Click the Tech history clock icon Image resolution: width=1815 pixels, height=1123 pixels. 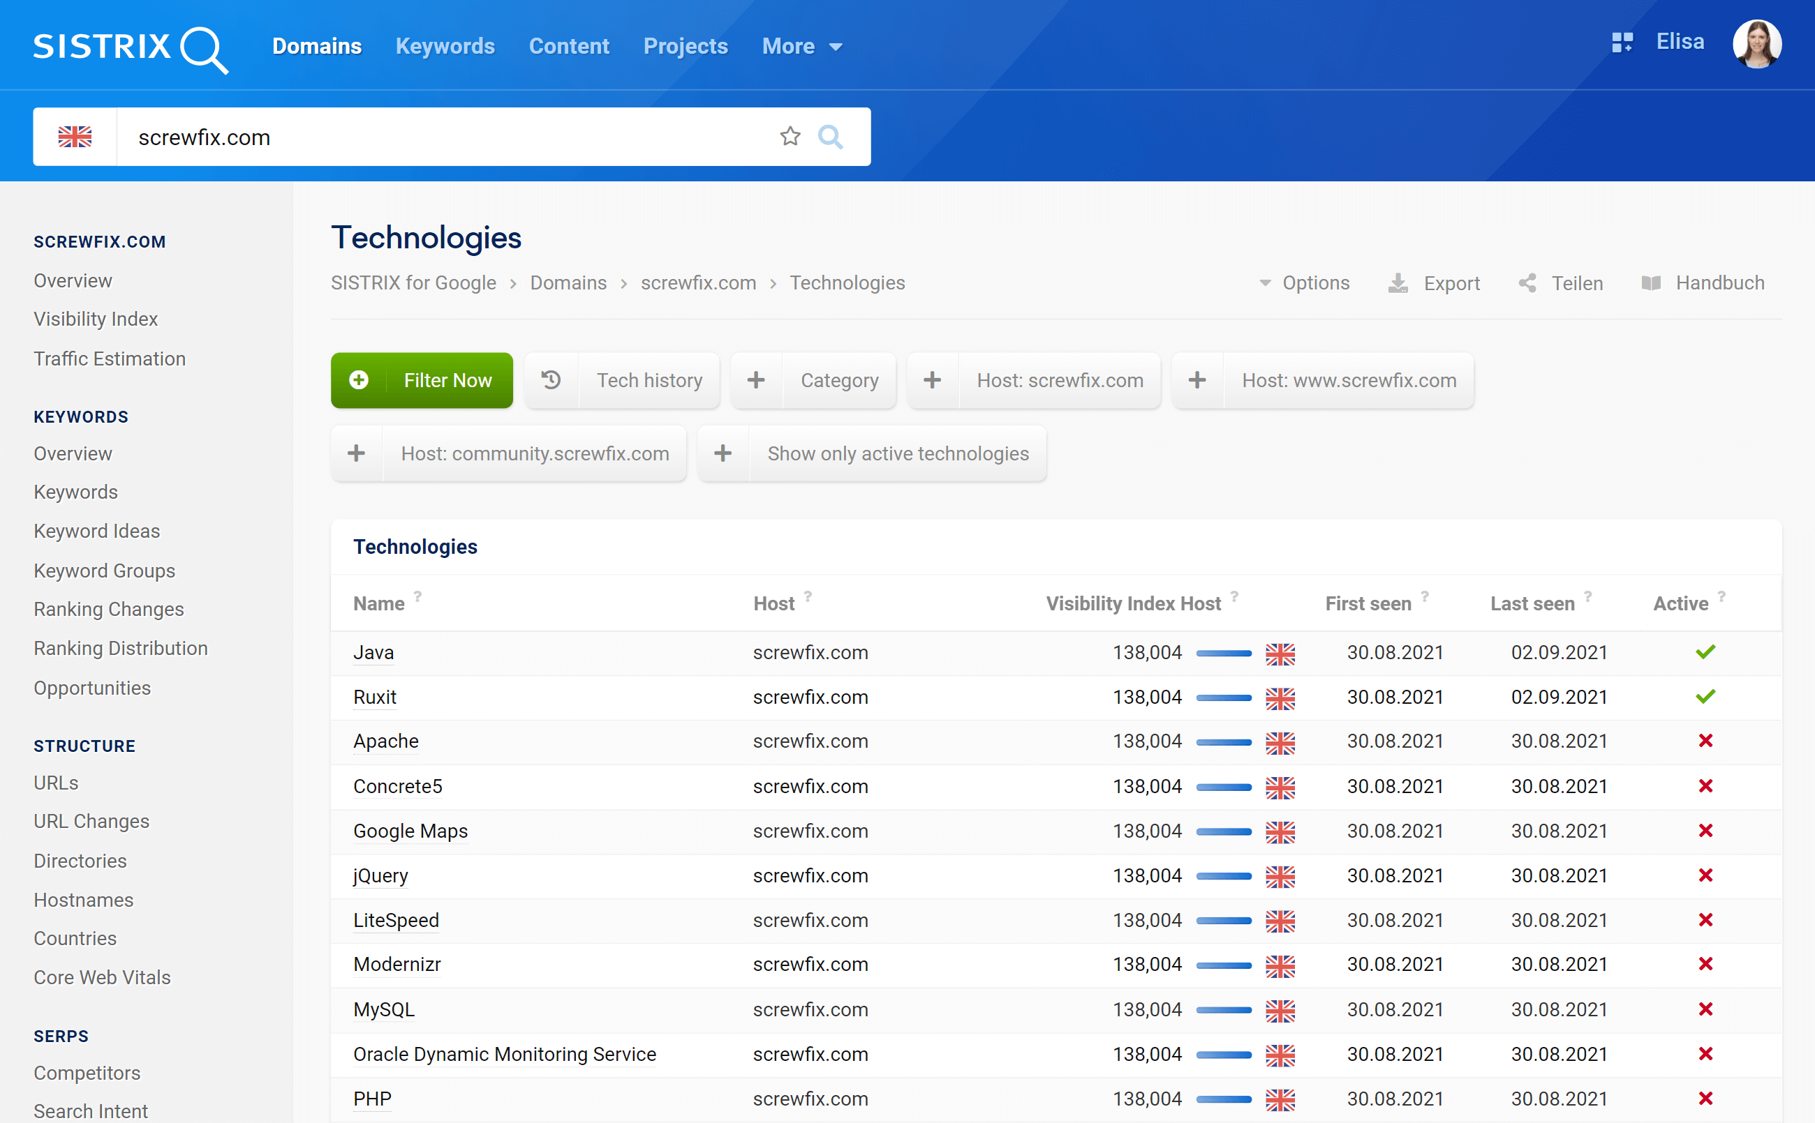[x=549, y=381]
